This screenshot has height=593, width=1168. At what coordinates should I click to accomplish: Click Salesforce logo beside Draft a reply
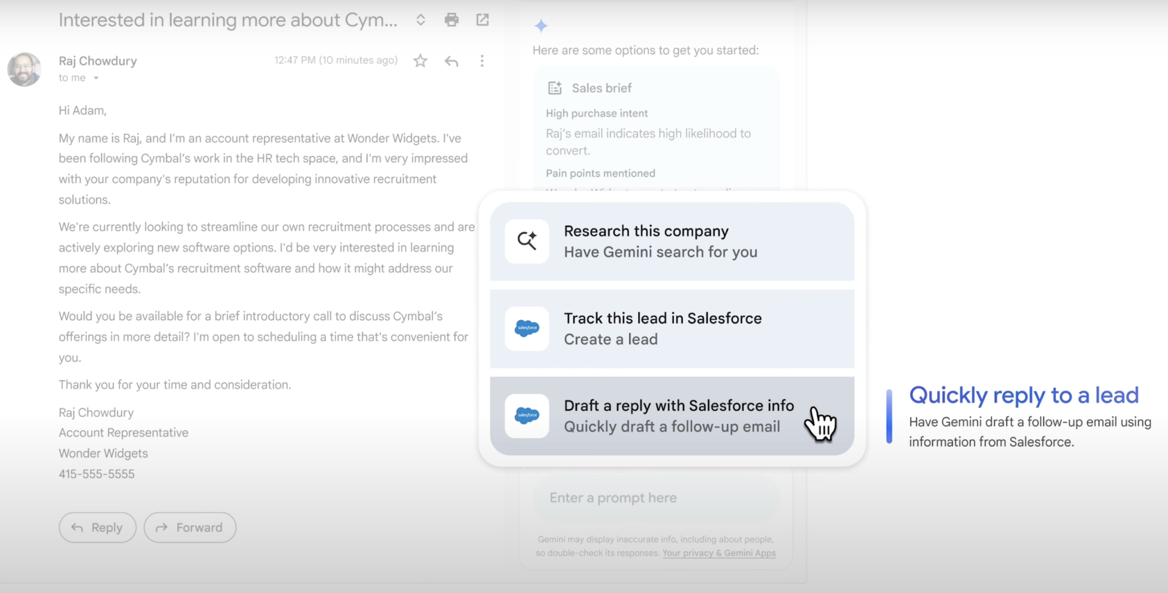coord(527,416)
